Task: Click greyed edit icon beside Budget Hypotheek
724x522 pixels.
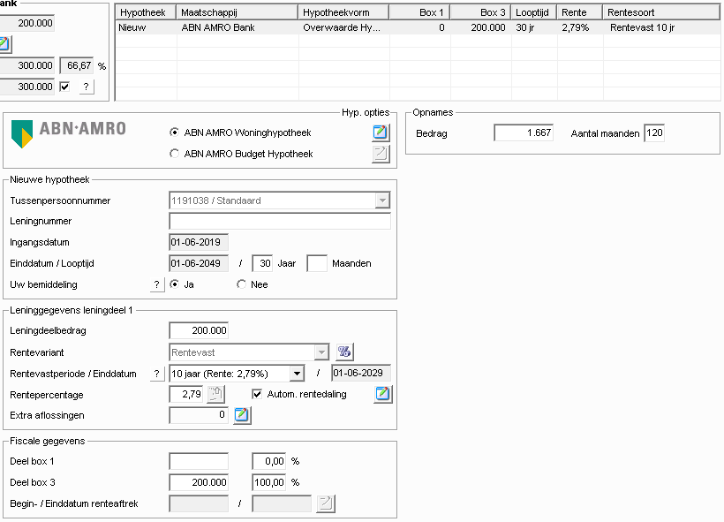Action: 381,154
